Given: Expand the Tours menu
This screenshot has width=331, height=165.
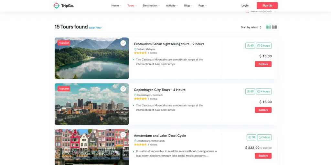Looking at the screenshot, I should coord(132,5).
